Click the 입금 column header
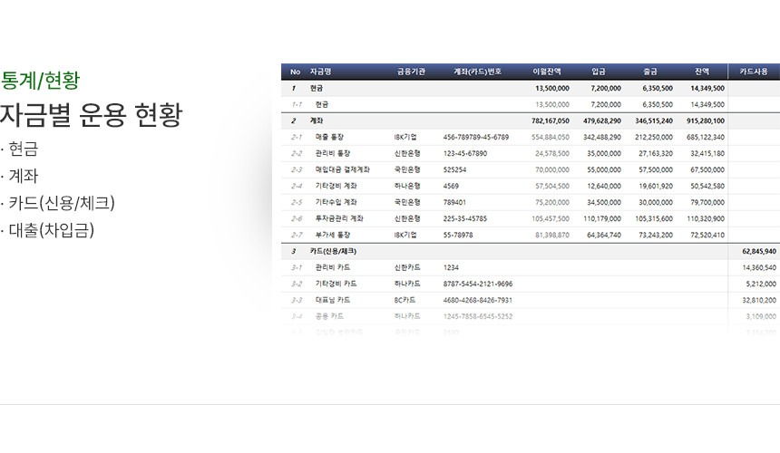The image size is (780, 453). coord(599,71)
